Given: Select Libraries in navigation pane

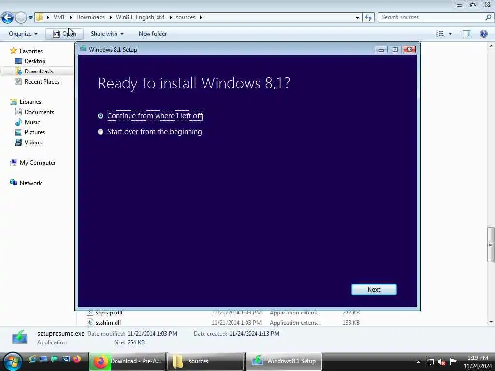Looking at the screenshot, I should coord(30,101).
